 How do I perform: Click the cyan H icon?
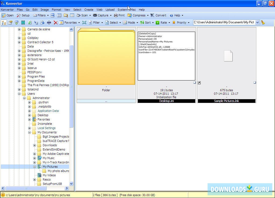23,23
